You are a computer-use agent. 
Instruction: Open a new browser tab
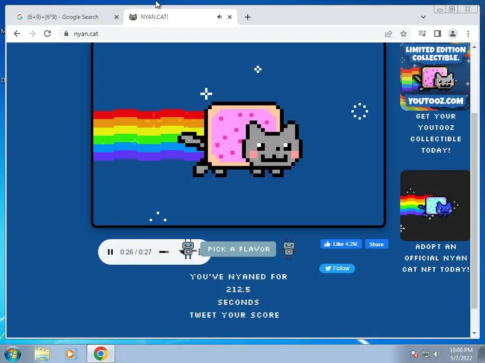(247, 17)
